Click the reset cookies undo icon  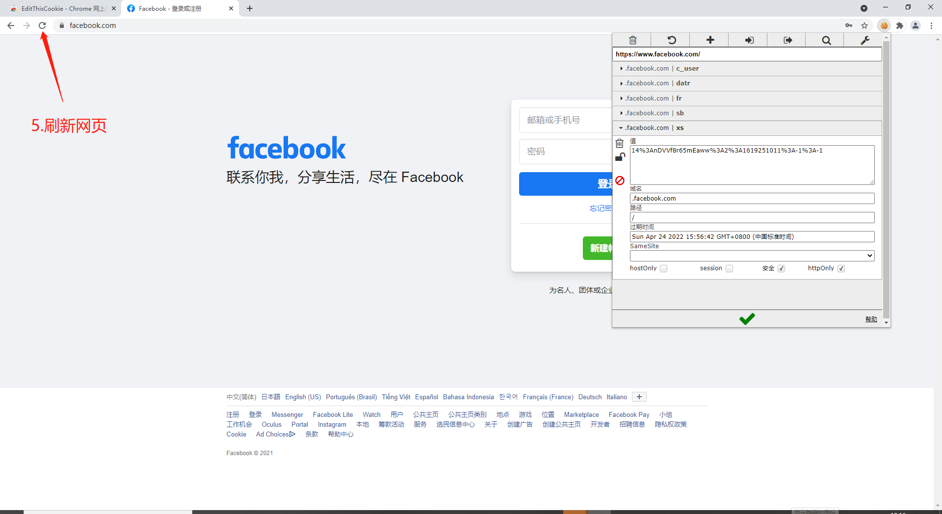click(671, 40)
